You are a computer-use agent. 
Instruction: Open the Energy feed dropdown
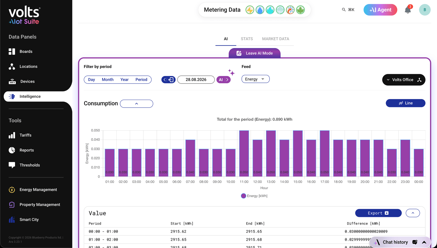255,79
